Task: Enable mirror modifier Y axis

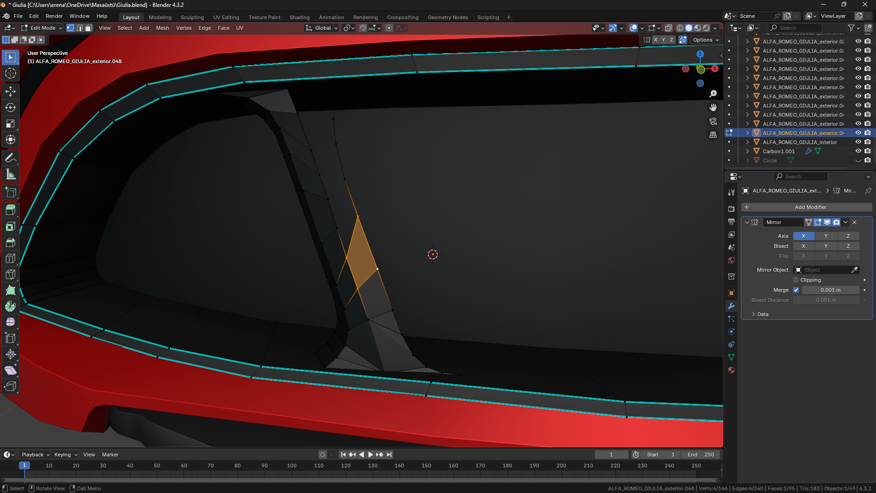Action: pos(826,236)
